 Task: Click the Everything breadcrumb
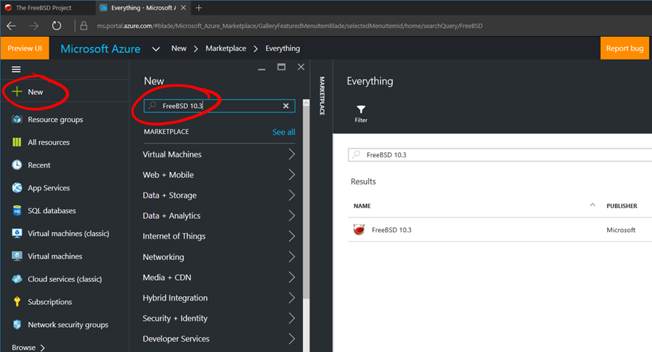tap(283, 49)
